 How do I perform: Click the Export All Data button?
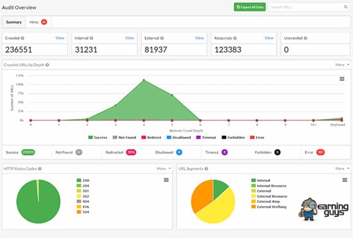click(250, 7)
